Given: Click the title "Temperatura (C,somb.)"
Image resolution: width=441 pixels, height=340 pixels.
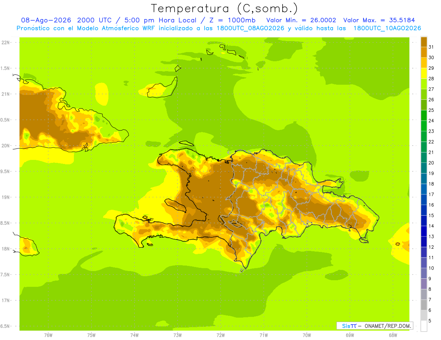Looking at the screenshot, I should click(x=224, y=8).
